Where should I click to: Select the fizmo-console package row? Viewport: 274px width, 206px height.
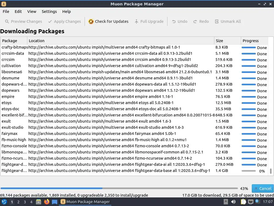click(x=134, y=146)
